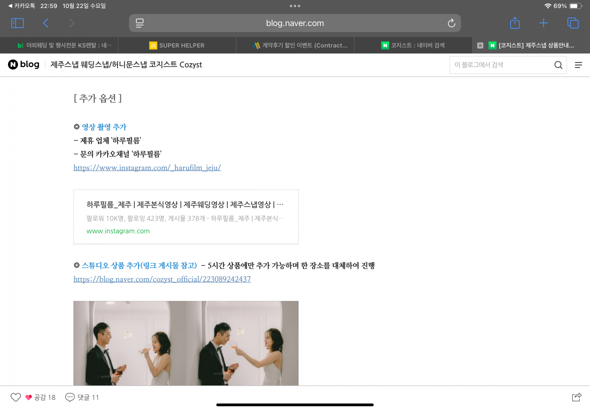Share this blog post via the bottom share icon
590x410 pixels.
click(576, 397)
